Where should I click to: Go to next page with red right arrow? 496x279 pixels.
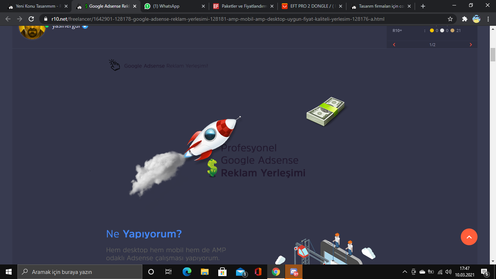coord(471,45)
